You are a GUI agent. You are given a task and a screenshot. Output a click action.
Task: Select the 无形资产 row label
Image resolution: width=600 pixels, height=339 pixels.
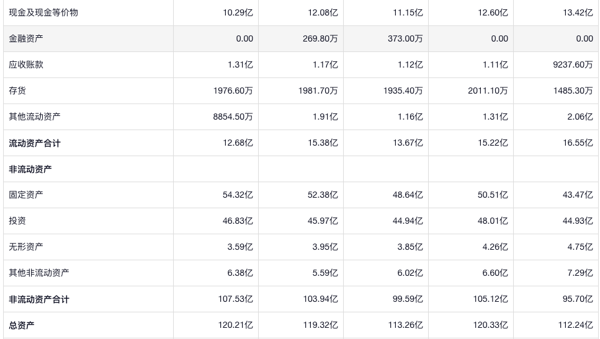point(26,247)
